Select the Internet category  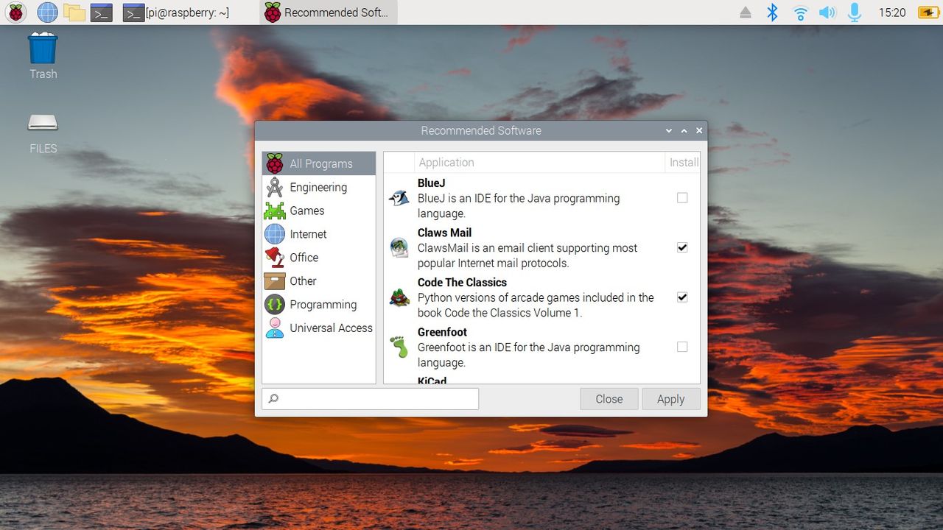click(319, 234)
